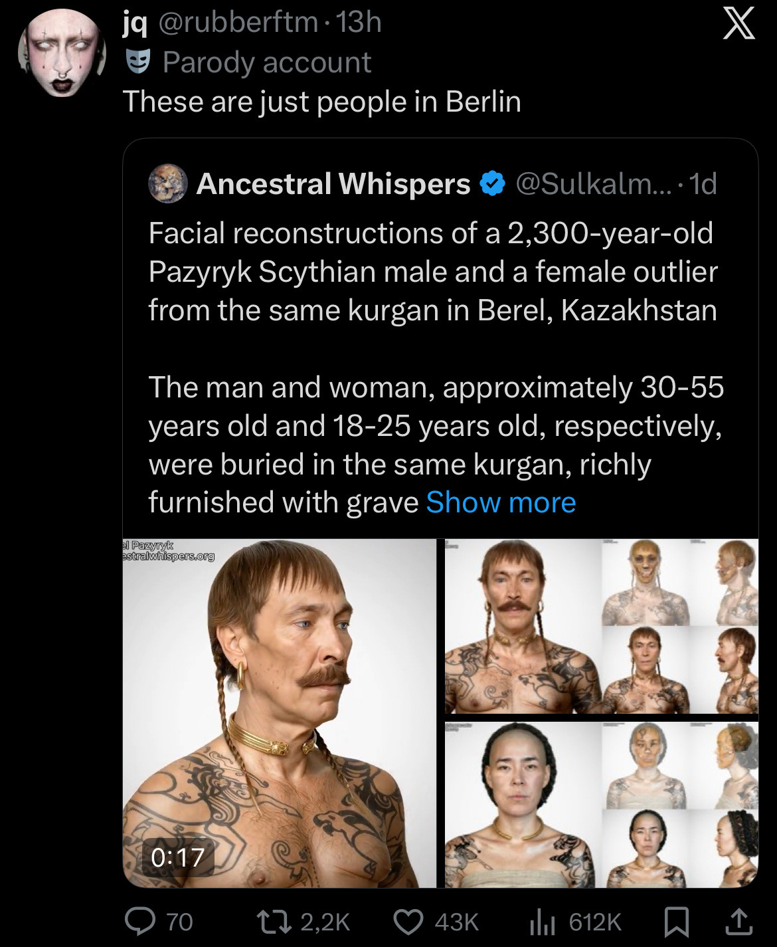Bookmark this post

pyautogui.click(x=677, y=921)
